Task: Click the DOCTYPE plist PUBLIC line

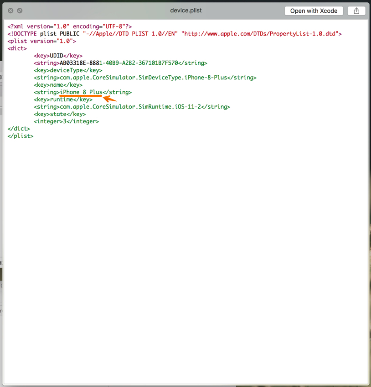Action: click(x=175, y=34)
